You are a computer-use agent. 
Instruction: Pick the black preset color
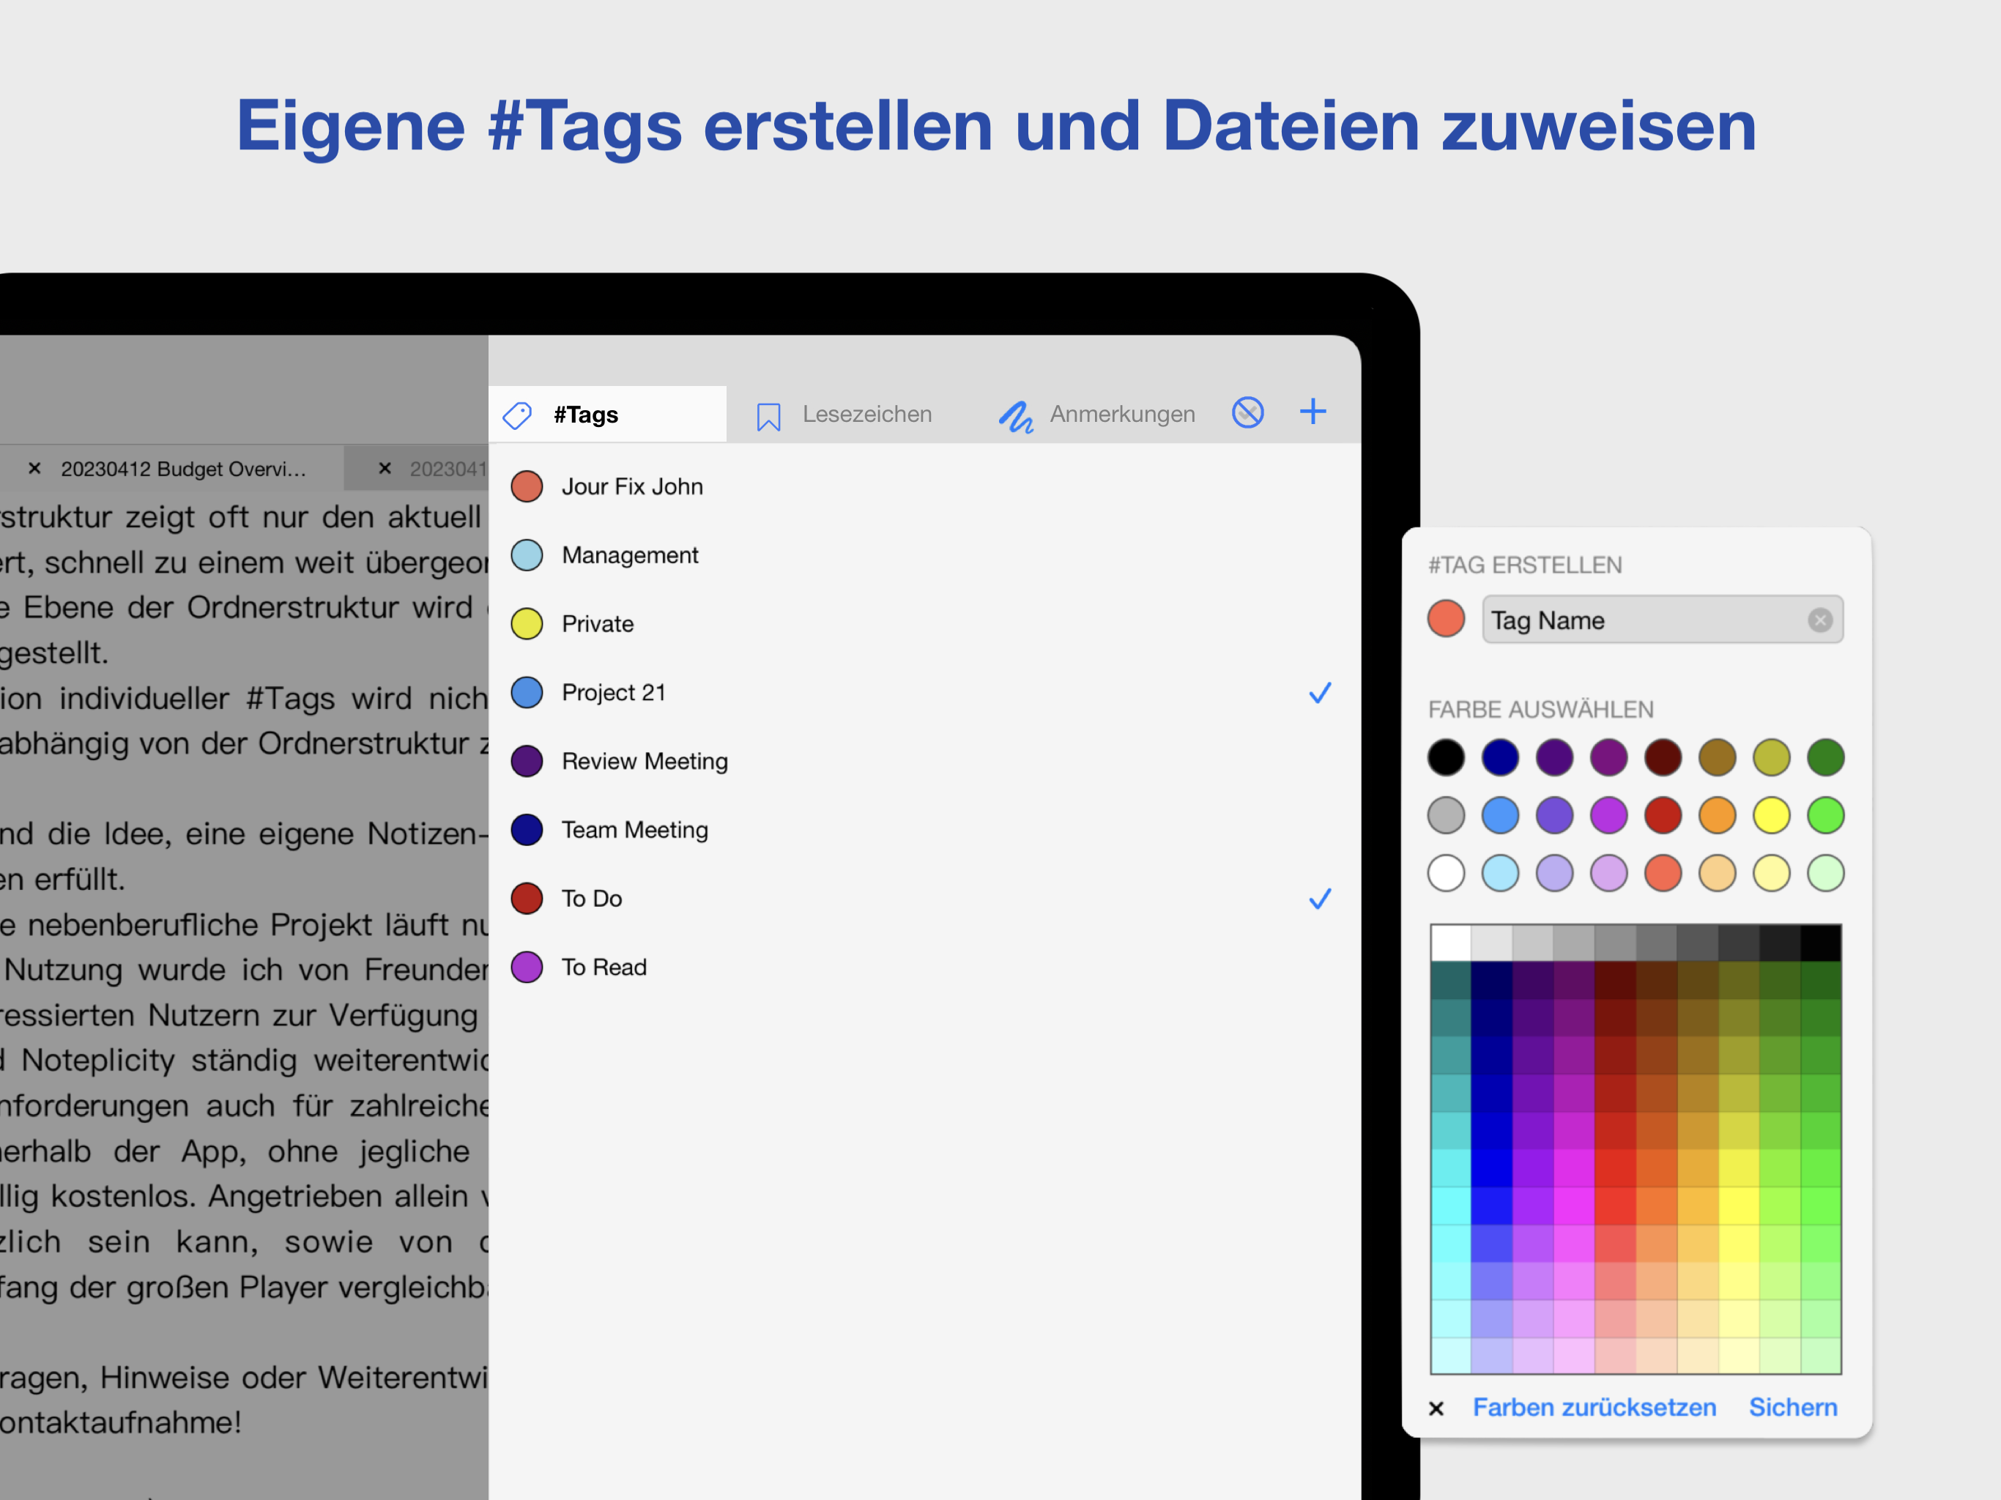coord(1446,757)
